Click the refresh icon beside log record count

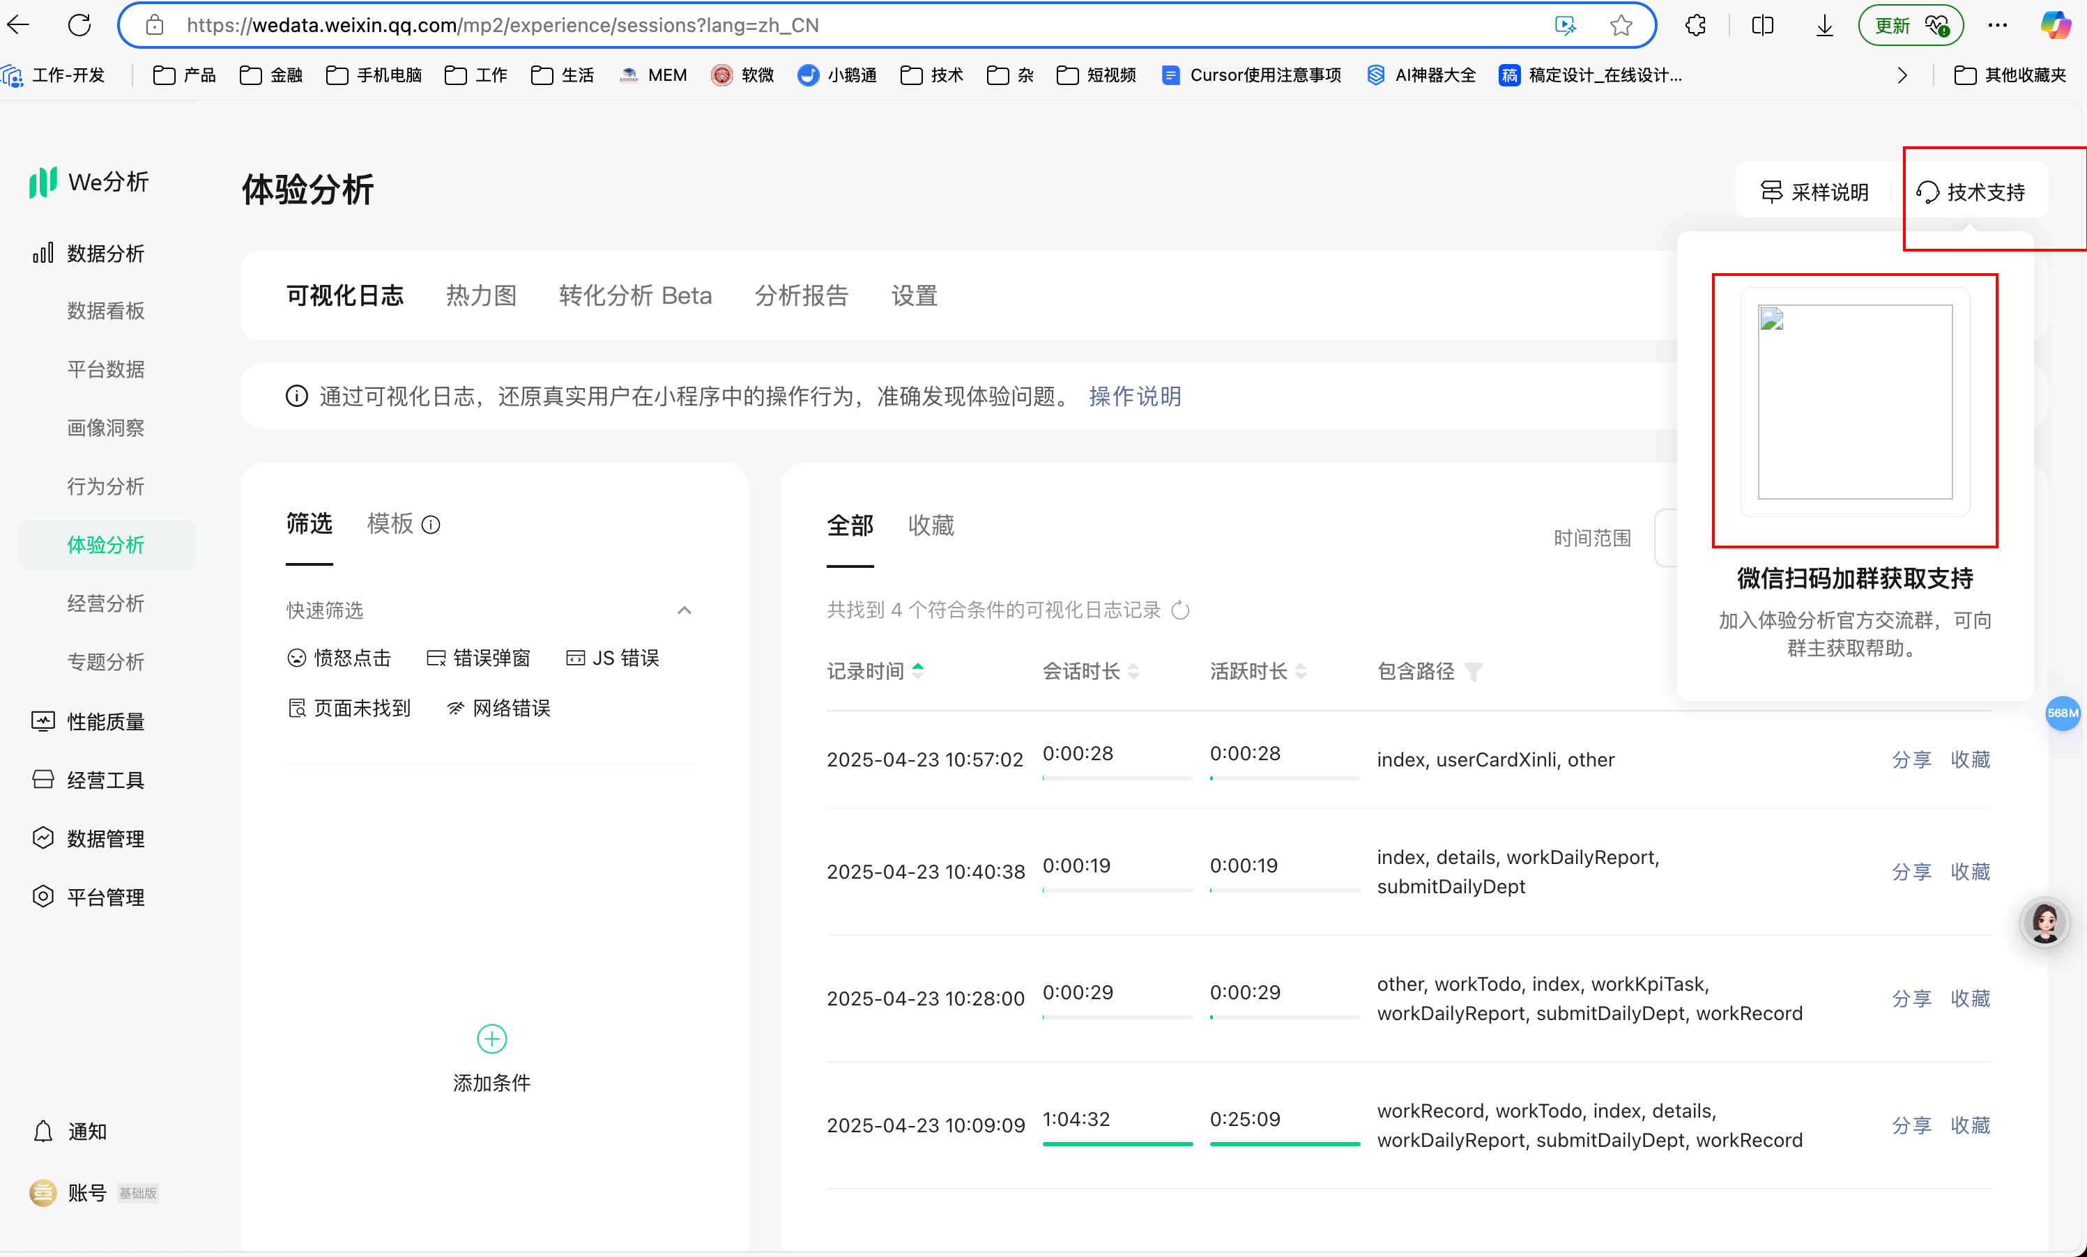pyautogui.click(x=1180, y=610)
